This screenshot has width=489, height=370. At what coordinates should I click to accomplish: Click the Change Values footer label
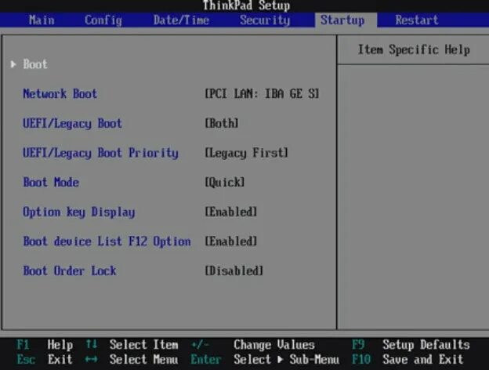pyautogui.click(x=274, y=345)
